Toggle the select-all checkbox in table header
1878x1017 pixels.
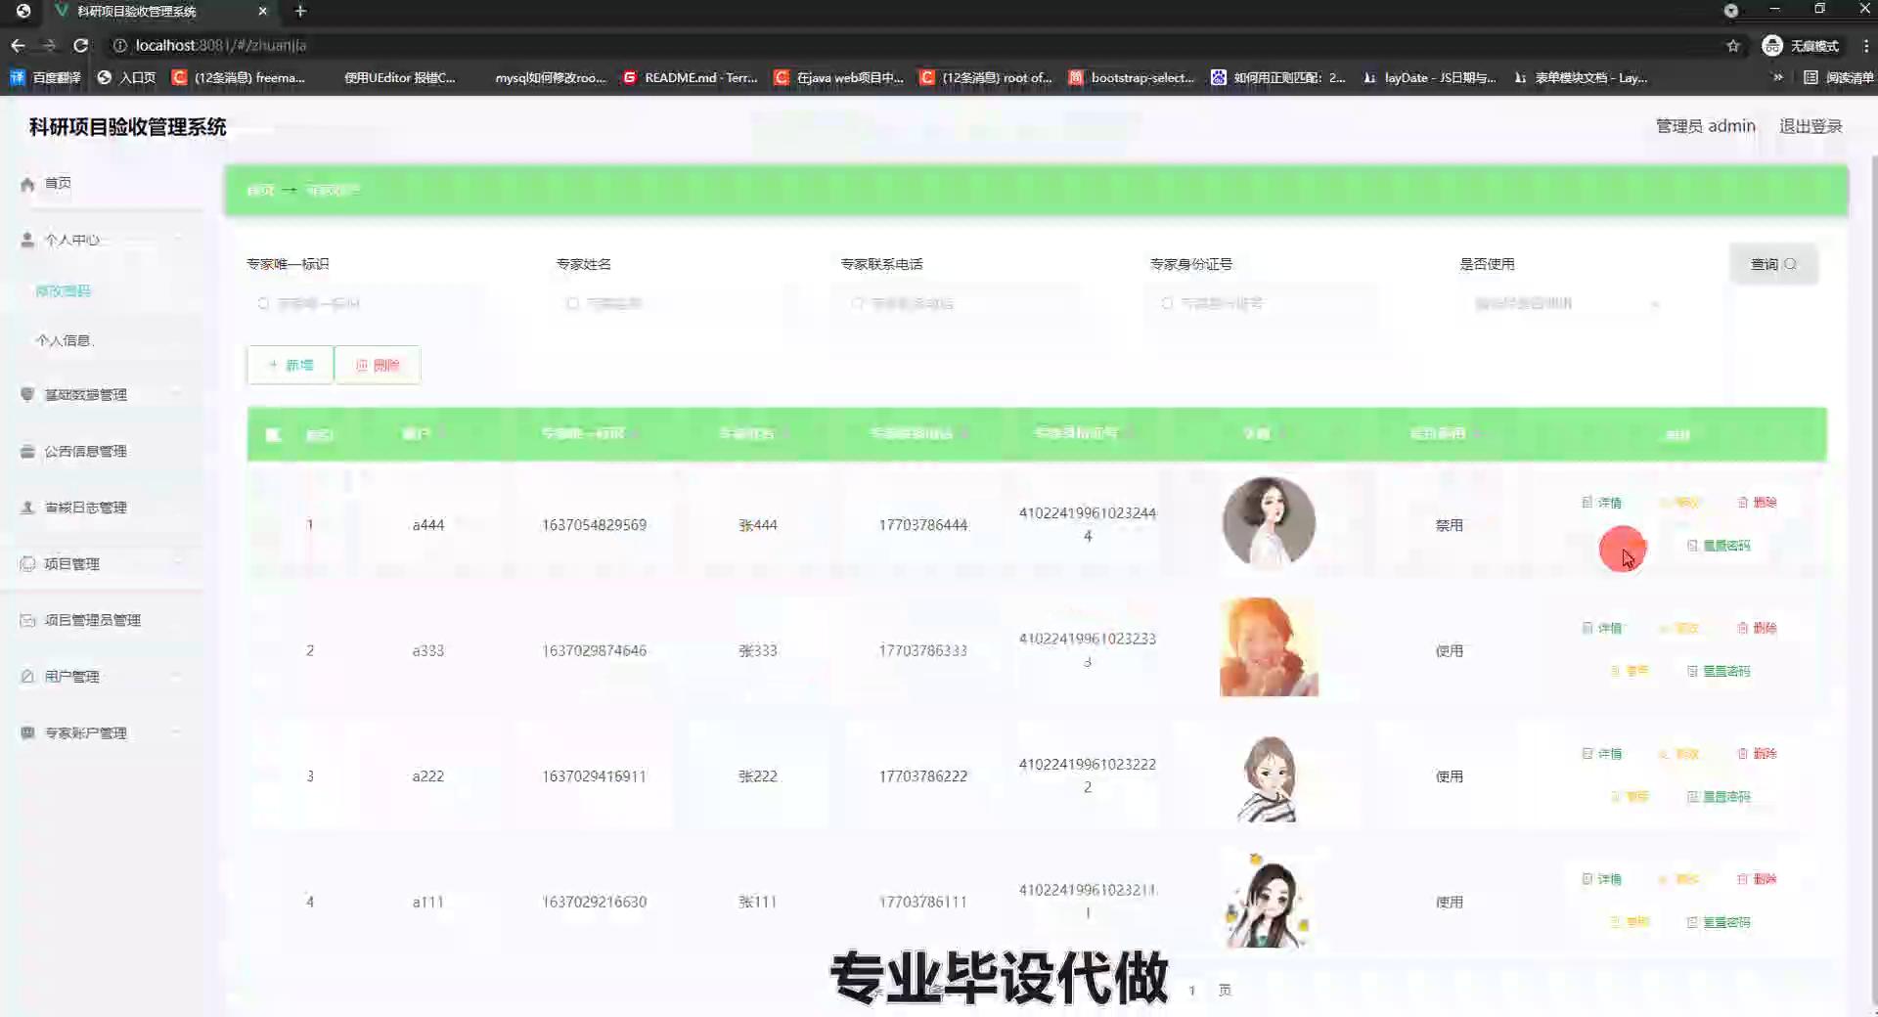point(274,434)
